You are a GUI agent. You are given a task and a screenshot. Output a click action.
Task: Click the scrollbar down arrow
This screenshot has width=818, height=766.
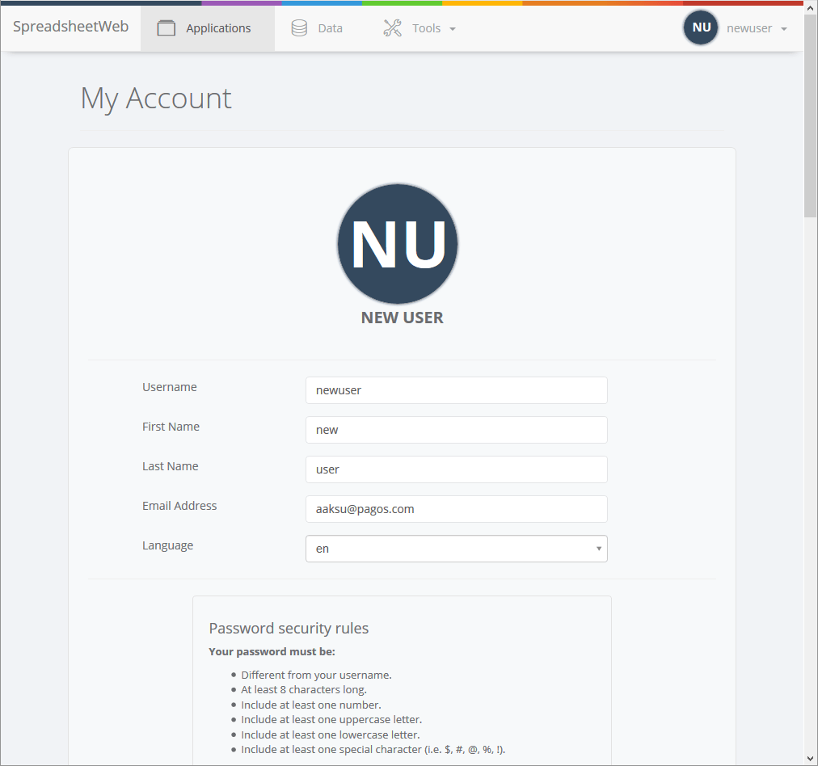810,759
